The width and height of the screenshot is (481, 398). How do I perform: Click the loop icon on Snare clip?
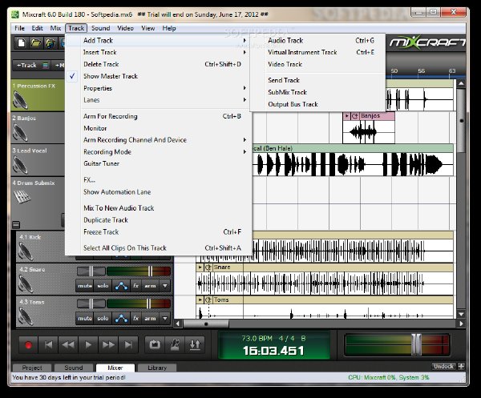coord(208,267)
